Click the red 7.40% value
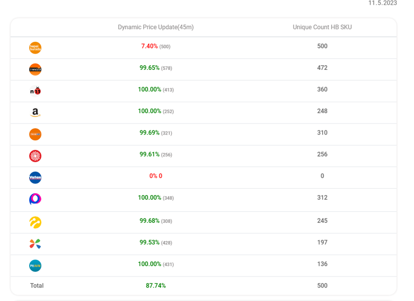The image size is (414, 301). click(149, 46)
